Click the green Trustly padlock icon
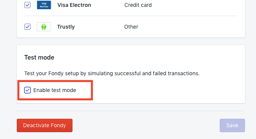This screenshot has width=256, height=139. 44,27
